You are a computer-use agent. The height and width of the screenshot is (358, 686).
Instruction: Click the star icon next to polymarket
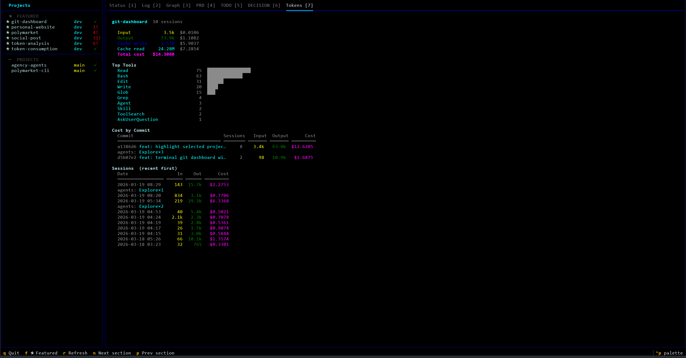pyautogui.click(x=8, y=33)
